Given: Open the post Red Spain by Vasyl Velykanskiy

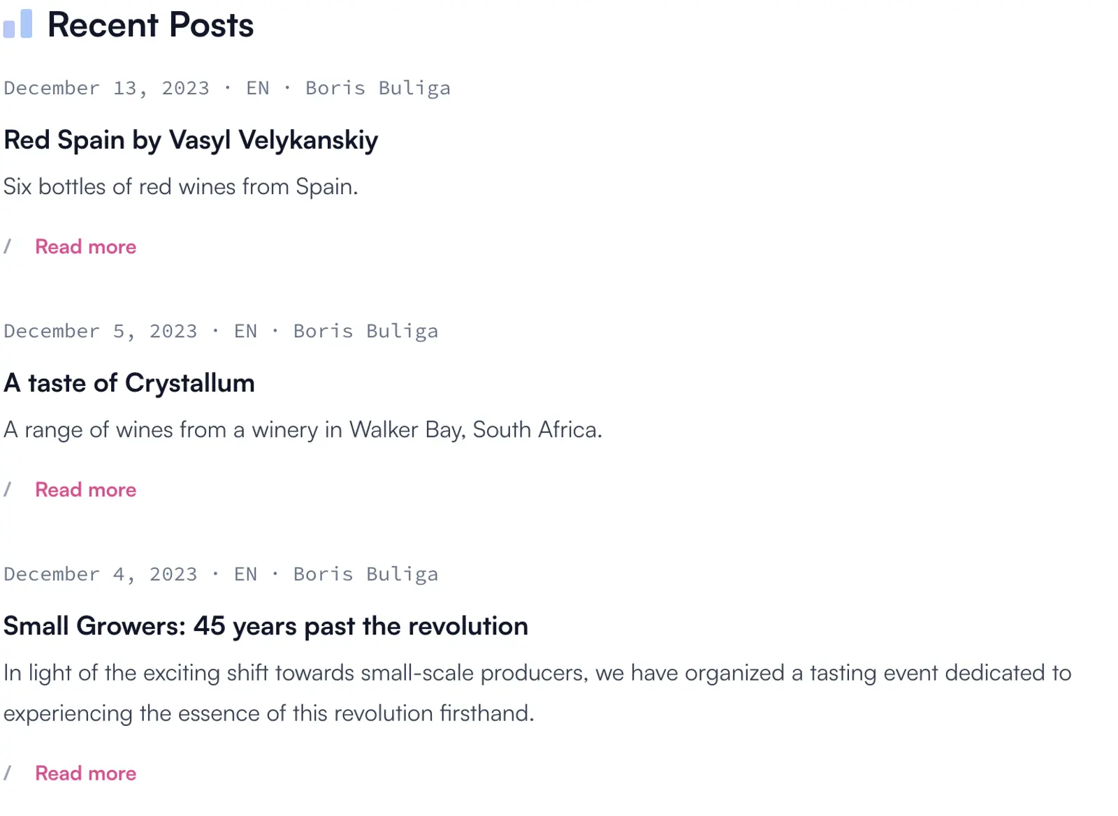Looking at the screenshot, I should pyautogui.click(x=190, y=140).
